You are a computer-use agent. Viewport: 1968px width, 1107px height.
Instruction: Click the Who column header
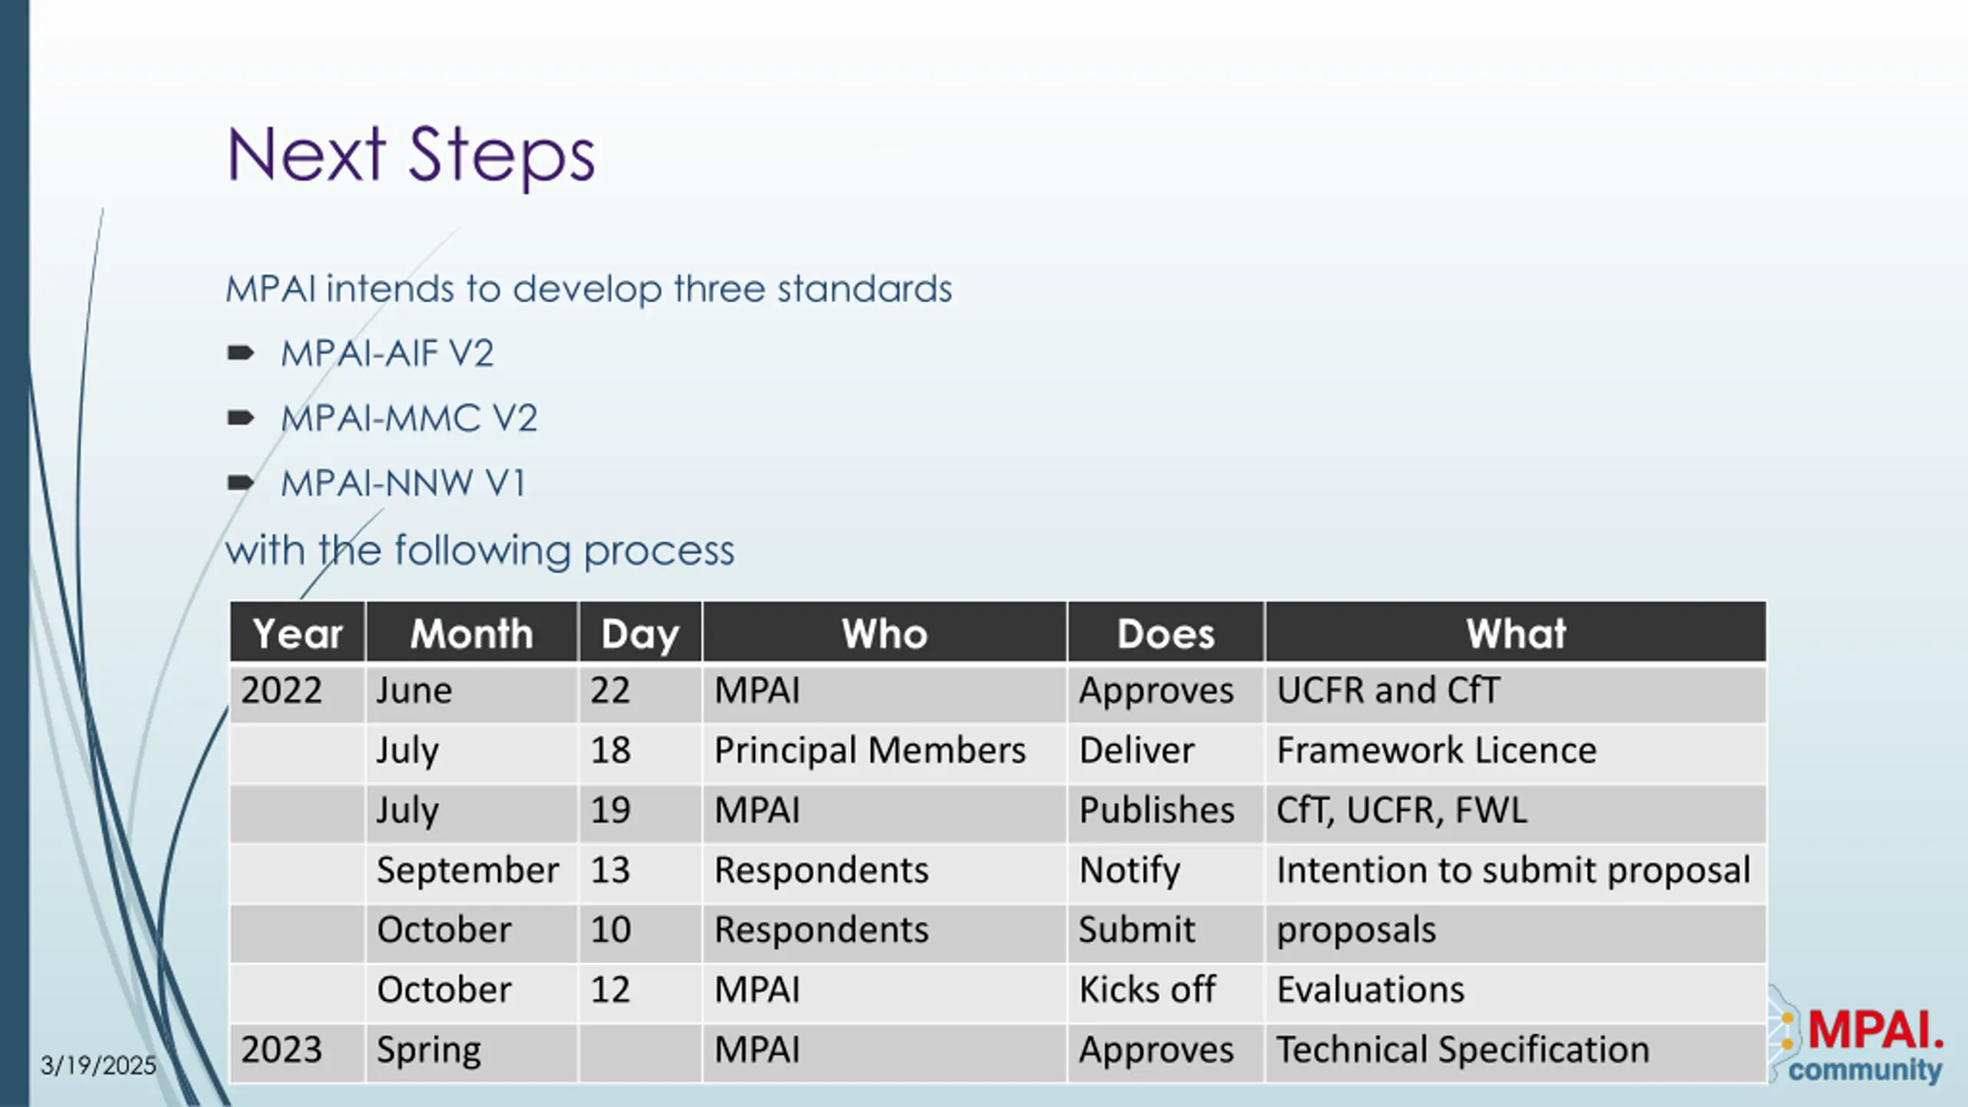(884, 633)
